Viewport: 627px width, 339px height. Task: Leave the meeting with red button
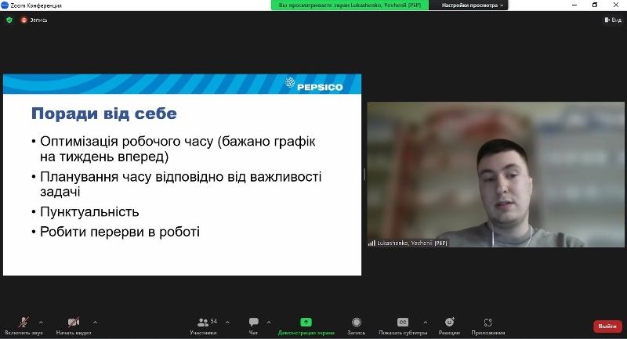pos(607,326)
